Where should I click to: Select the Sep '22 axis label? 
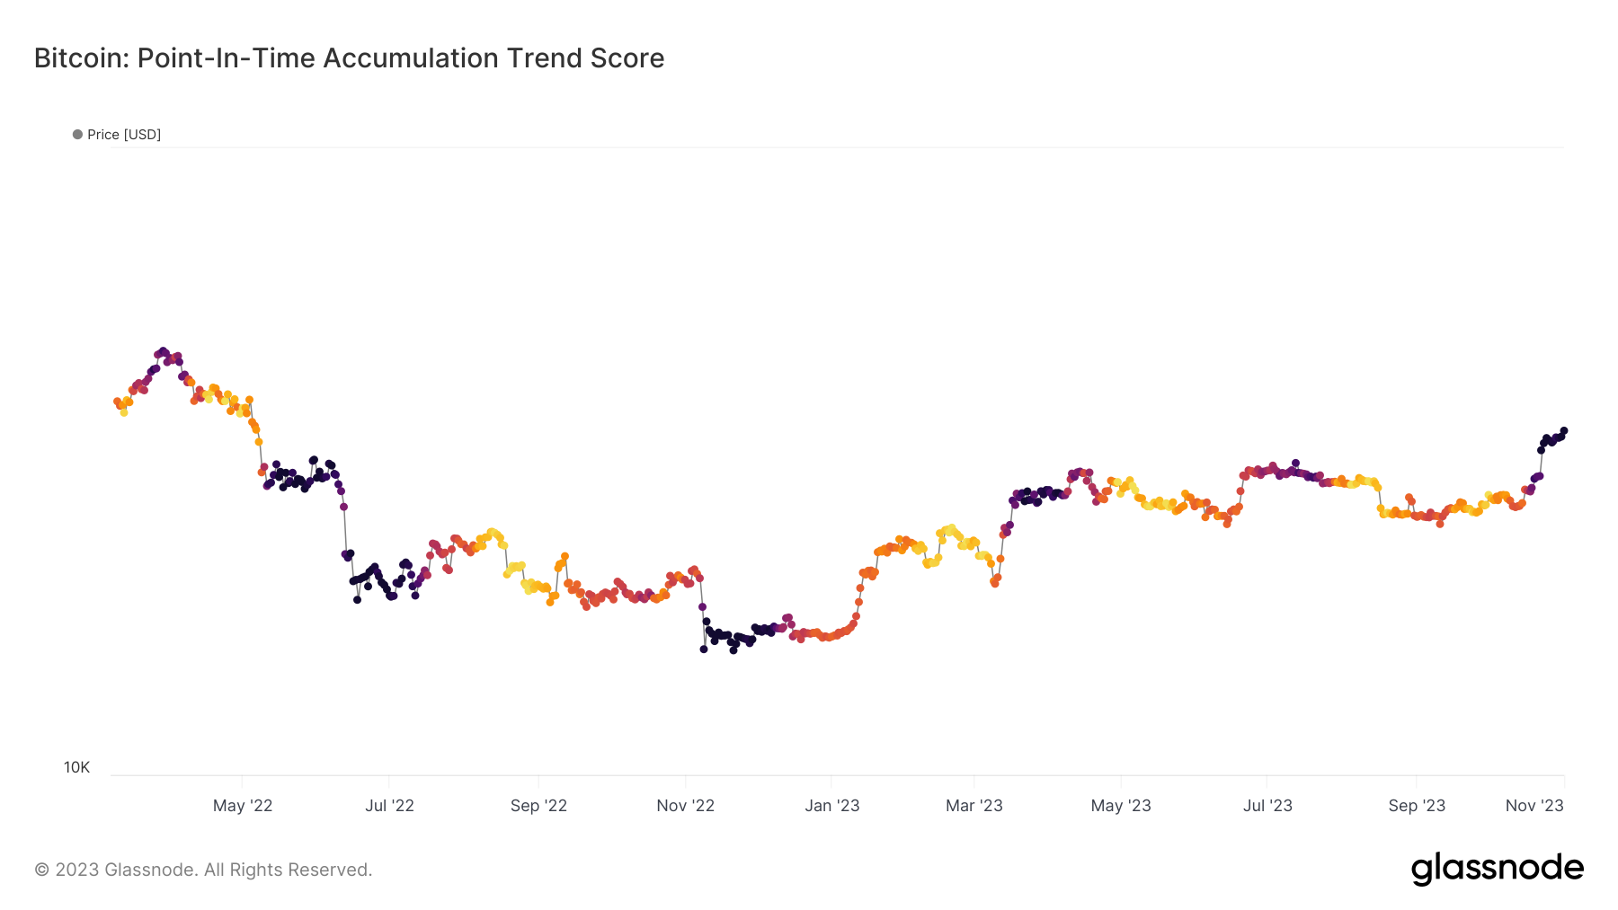tap(538, 806)
